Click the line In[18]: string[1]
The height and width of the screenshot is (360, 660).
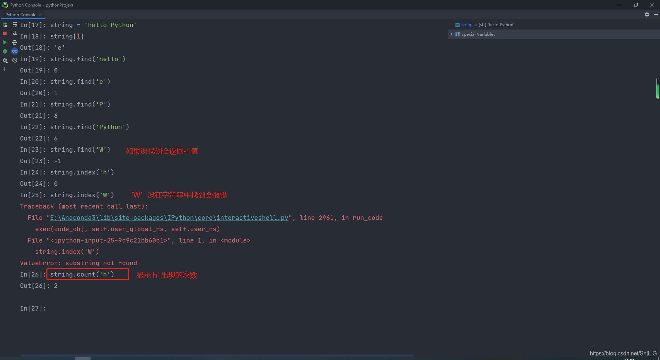click(x=52, y=36)
